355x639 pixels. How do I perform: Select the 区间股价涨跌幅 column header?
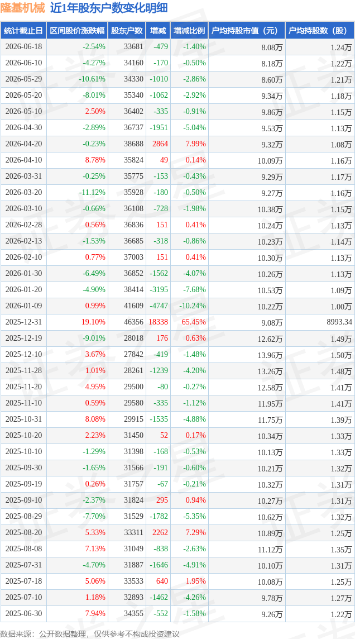click(x=78, y=31)
